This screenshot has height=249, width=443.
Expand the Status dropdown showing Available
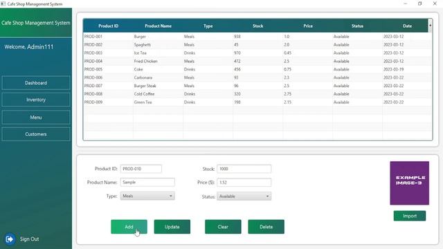pyautogui.click(x=244, y=196)
